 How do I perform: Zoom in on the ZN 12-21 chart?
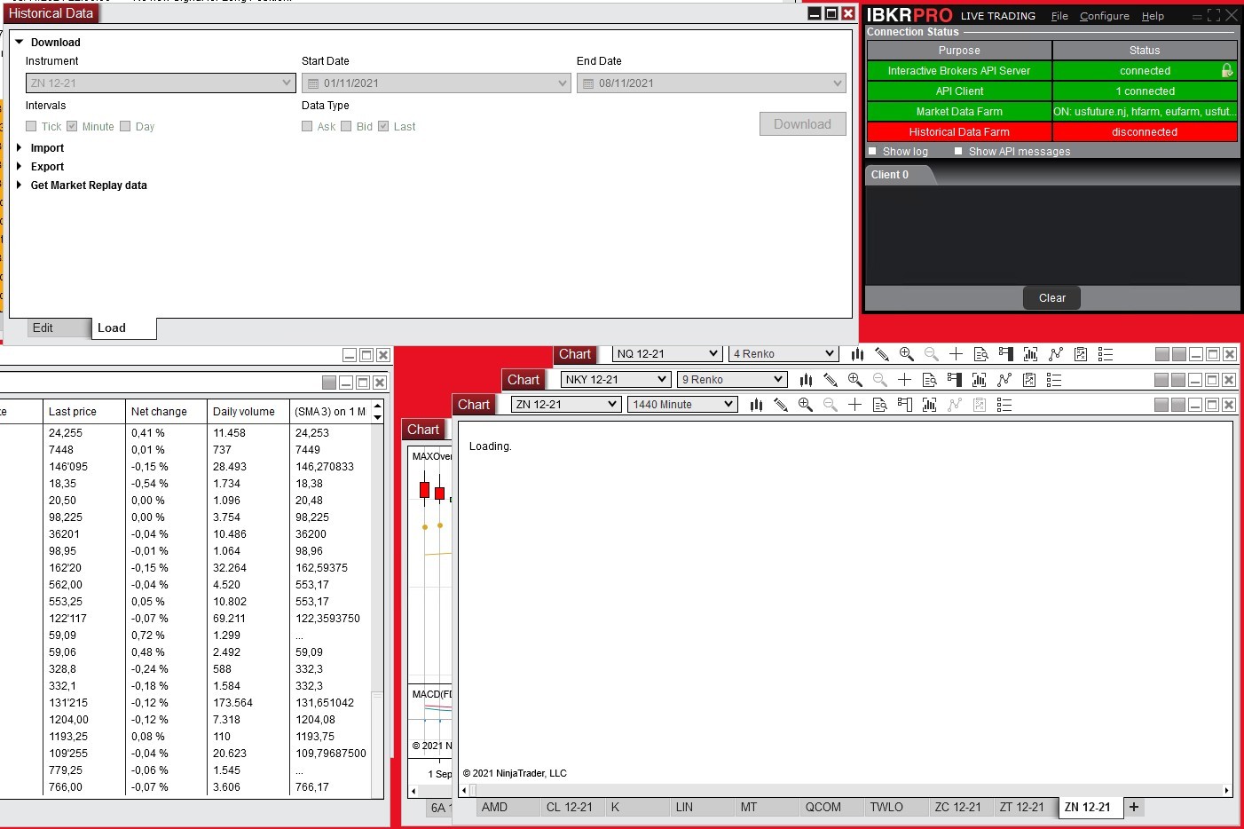(x=806, y=405)
